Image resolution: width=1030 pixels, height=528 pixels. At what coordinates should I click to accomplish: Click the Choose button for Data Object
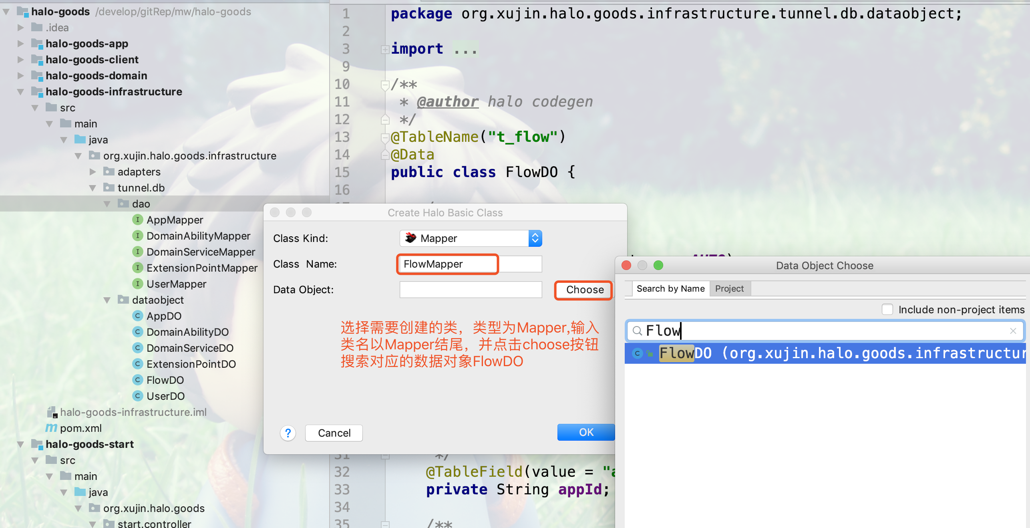(583, 290)
